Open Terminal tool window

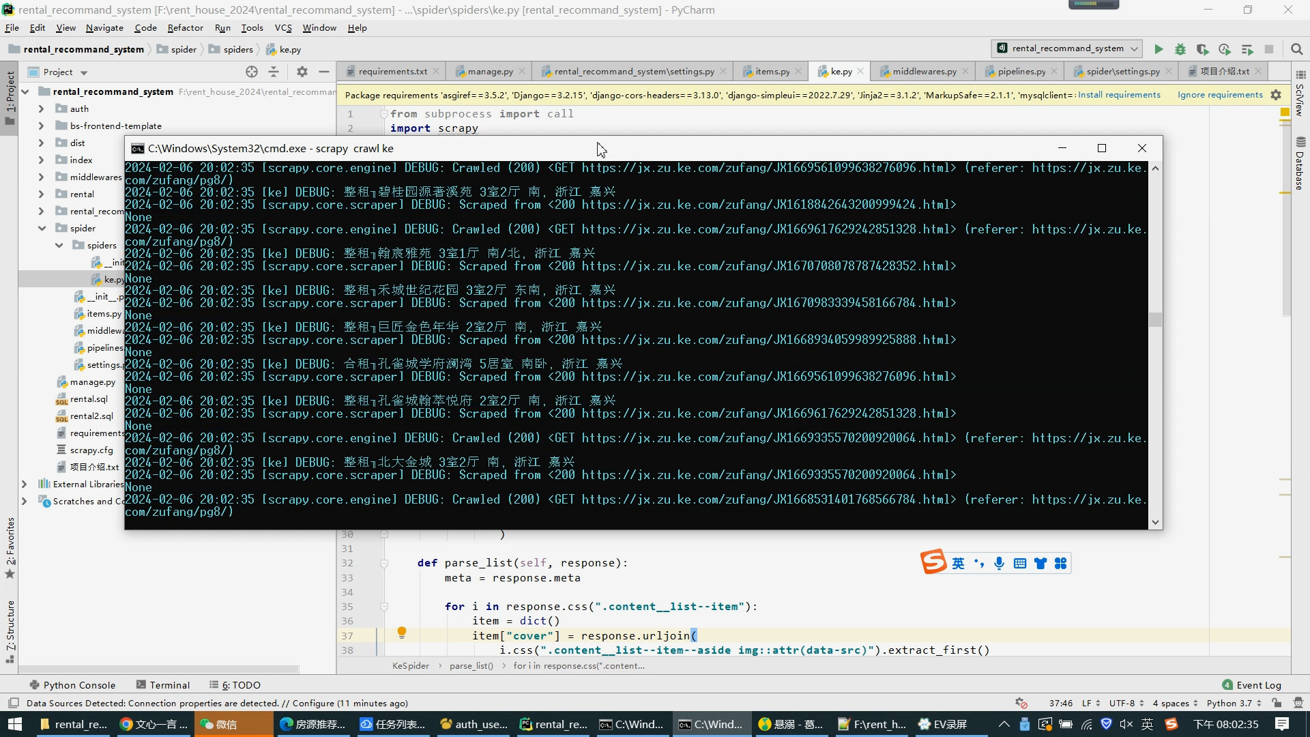tap(162, 685)
